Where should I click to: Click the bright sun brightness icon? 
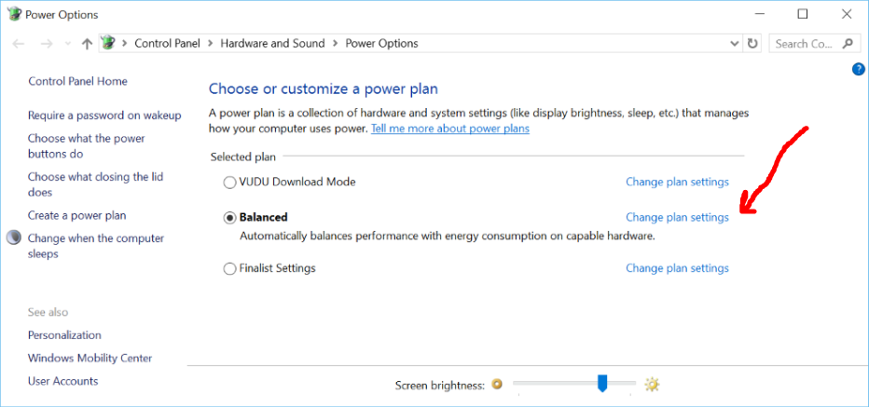point(652,385)
